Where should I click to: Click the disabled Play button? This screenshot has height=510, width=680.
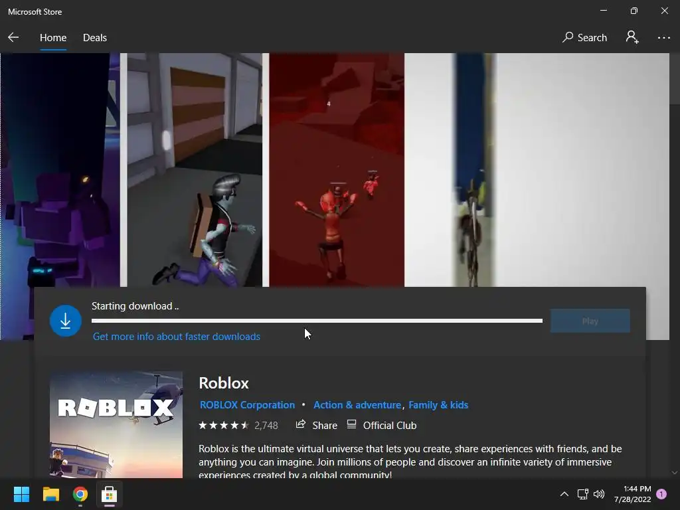pos(590,321)
